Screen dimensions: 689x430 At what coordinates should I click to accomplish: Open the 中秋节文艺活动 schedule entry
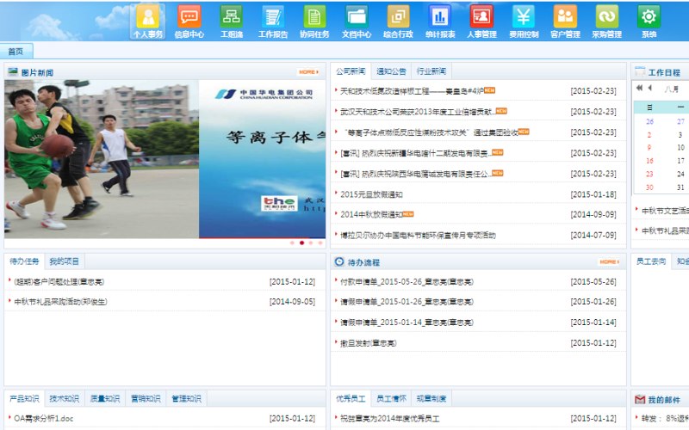point(664,211)
